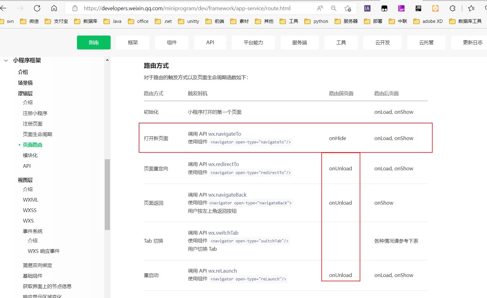The height and width of the screenshot is (298, 487).
Task: Open the zoom out magnifier icon
Action: [x=334, y=8]
